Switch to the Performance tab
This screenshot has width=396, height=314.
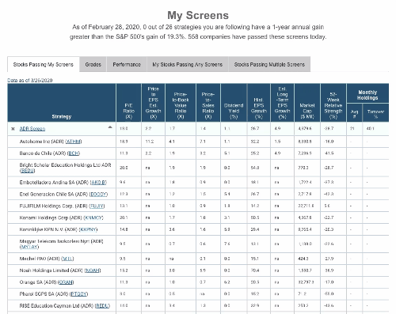pyautogui.click(x=127, y=64)
